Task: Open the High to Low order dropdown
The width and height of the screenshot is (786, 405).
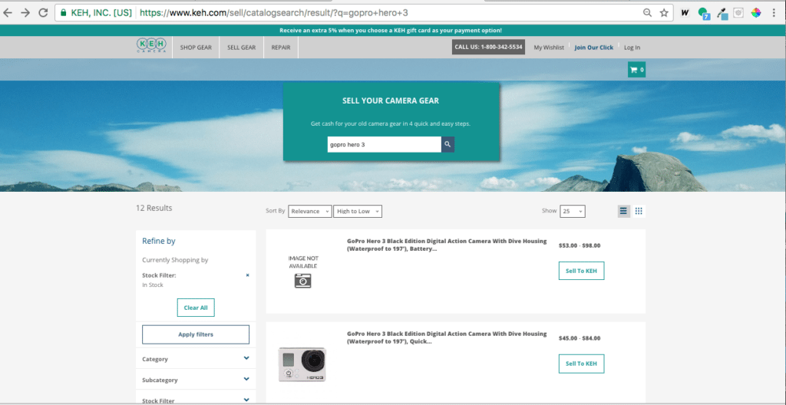Action: (358, 211)
